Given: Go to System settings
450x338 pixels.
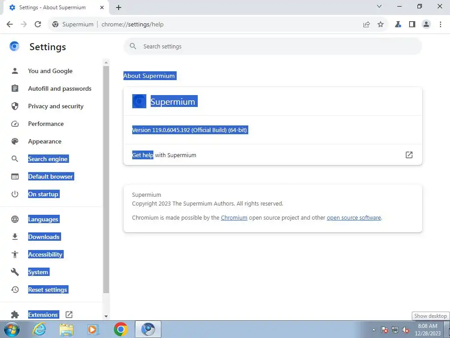Looking at the screenshot, I should coord(38,272).
